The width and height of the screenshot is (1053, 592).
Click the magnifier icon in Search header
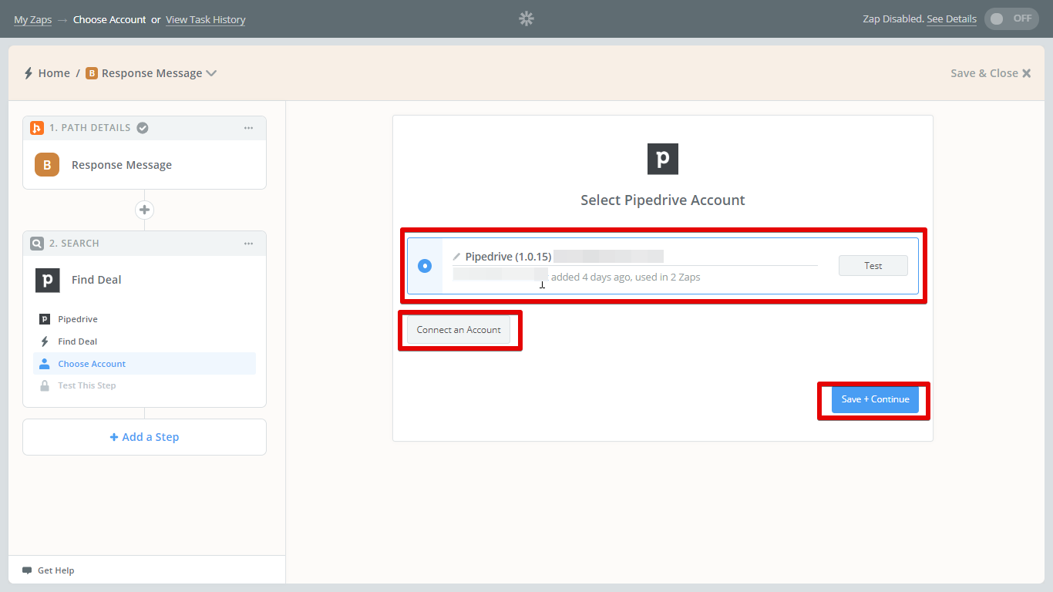click(x=37, y=244)
